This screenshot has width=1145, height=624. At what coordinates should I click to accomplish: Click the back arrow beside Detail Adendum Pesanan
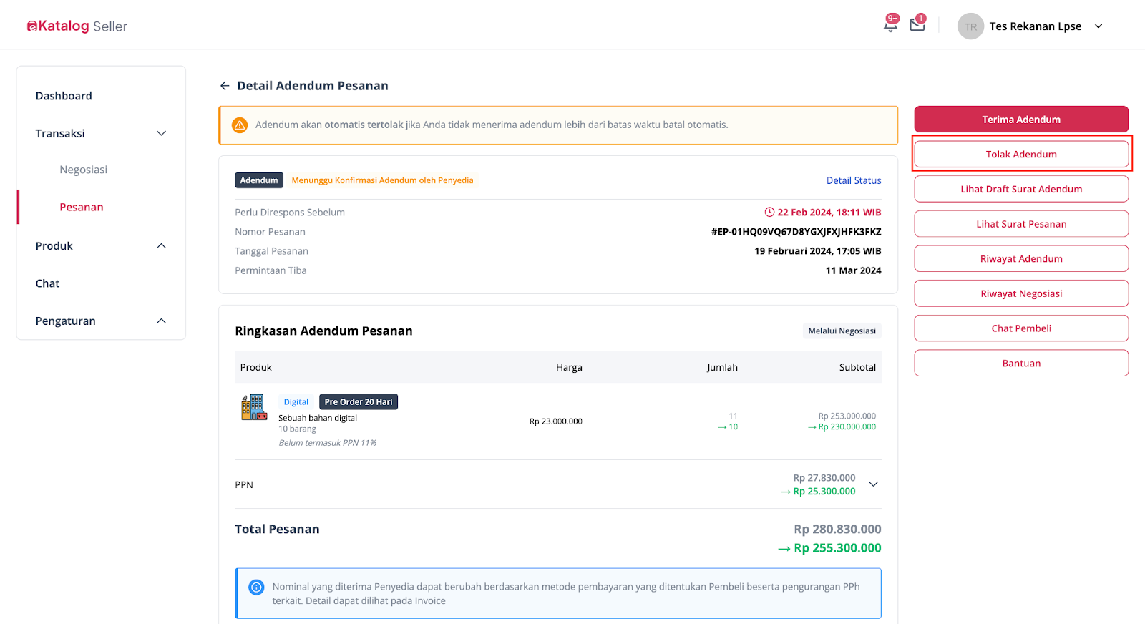(x=225, y=86)
